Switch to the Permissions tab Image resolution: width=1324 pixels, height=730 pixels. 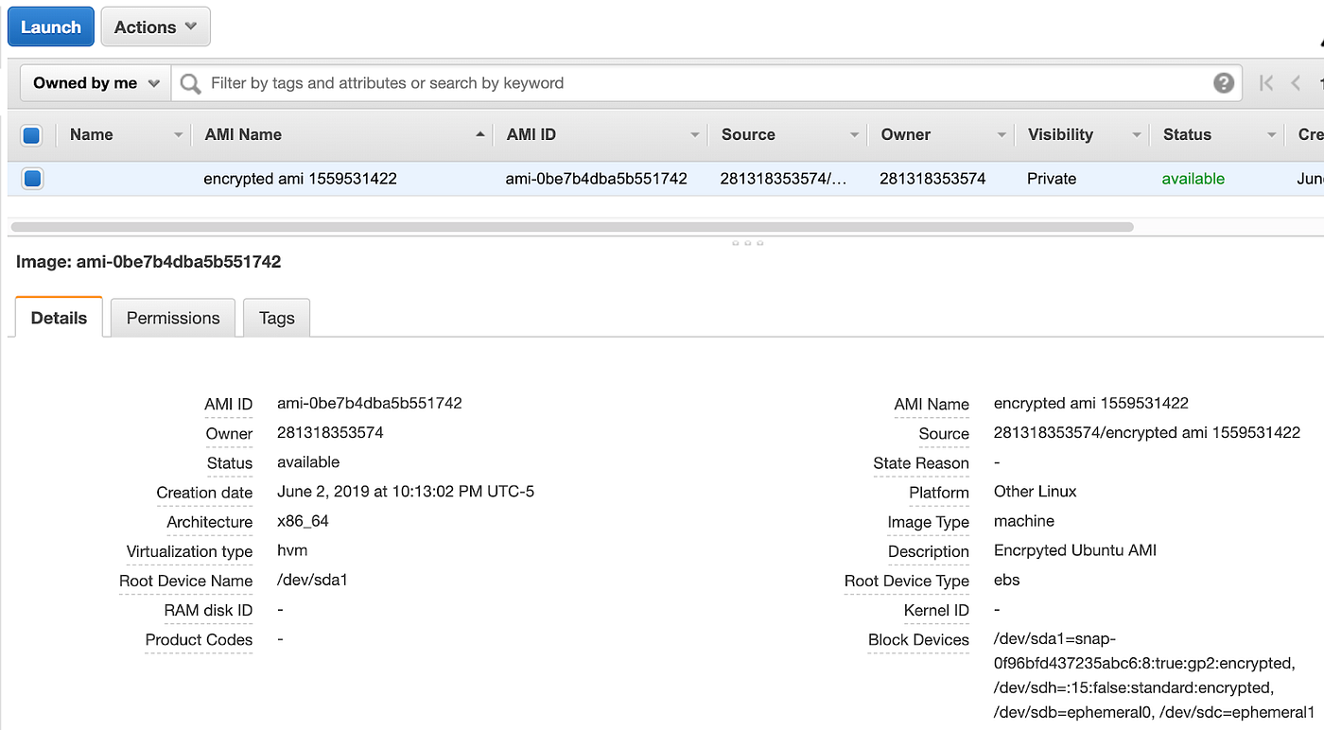(172, 318)
